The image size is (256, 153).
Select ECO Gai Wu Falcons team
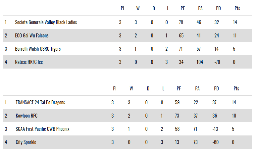point(32,36)
